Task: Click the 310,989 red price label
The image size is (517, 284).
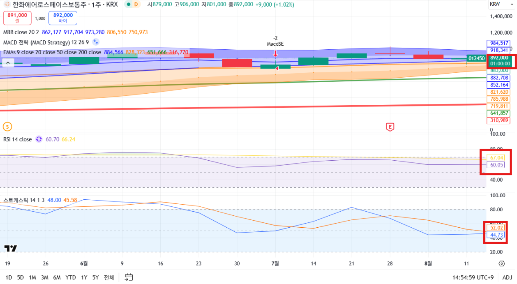Action: coord(498,120)
